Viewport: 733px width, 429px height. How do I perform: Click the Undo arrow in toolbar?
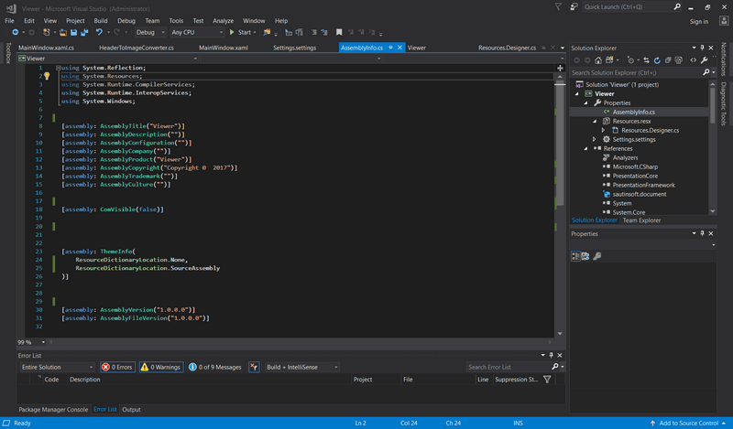99,32
